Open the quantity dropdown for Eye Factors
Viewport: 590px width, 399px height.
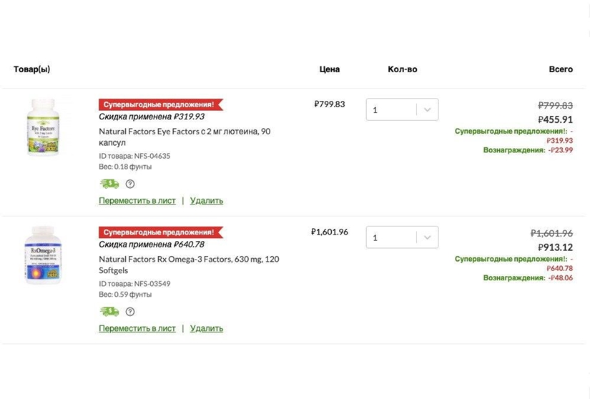tap(402, 110)
